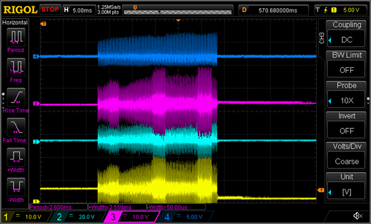Click the waveform memory position bar
The height and width of the screenshot is (224, 371).
[177, 12]
